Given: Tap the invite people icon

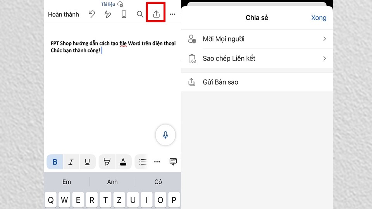Looking at the screenshot, I should tap(192, 39).
